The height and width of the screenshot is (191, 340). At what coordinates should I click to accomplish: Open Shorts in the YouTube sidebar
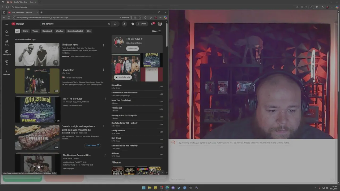(7, 43)
